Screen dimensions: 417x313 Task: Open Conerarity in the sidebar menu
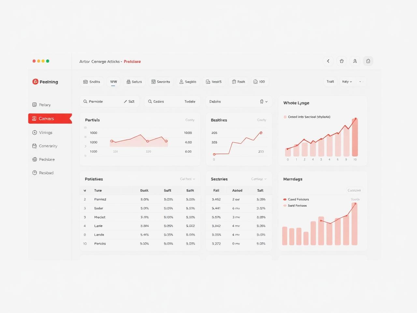(48, 146)
